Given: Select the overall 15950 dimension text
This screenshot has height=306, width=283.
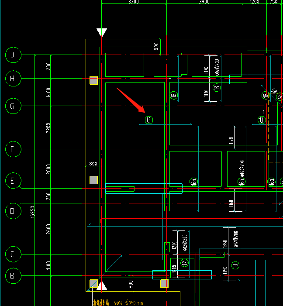Looking at the screenshot, I should pos(33,212).
